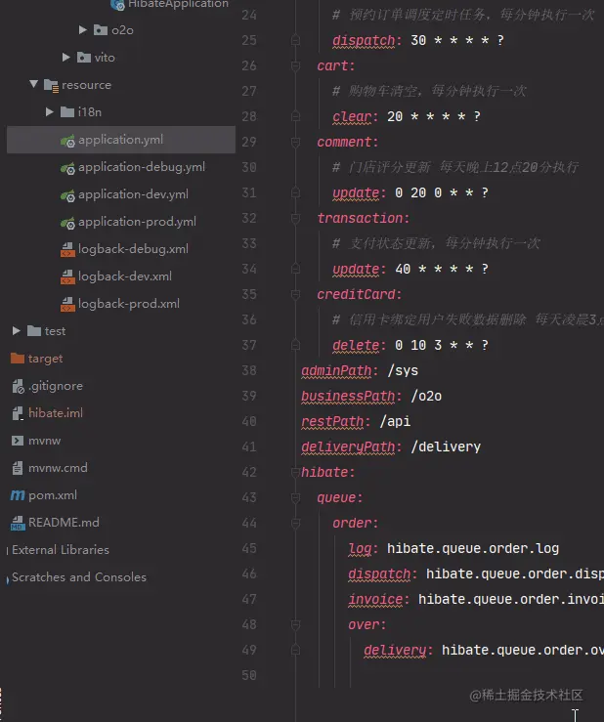Click the application-debug.yml Spring icon
The height and width of the screenshot is (722, 604).
67,168
